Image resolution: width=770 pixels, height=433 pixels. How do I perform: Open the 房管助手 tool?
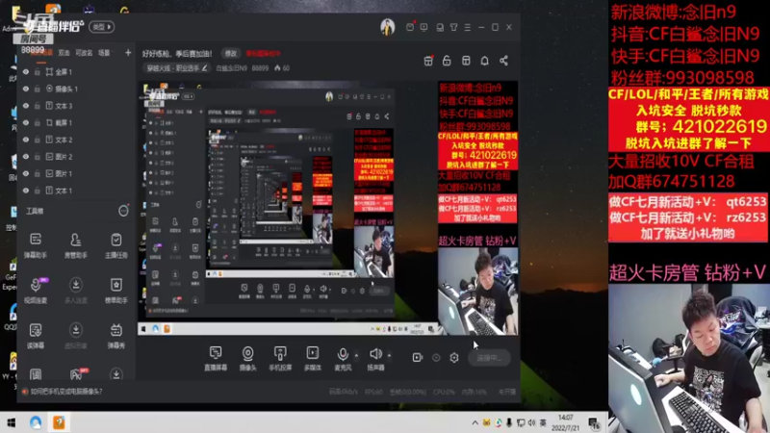[76, 245]
